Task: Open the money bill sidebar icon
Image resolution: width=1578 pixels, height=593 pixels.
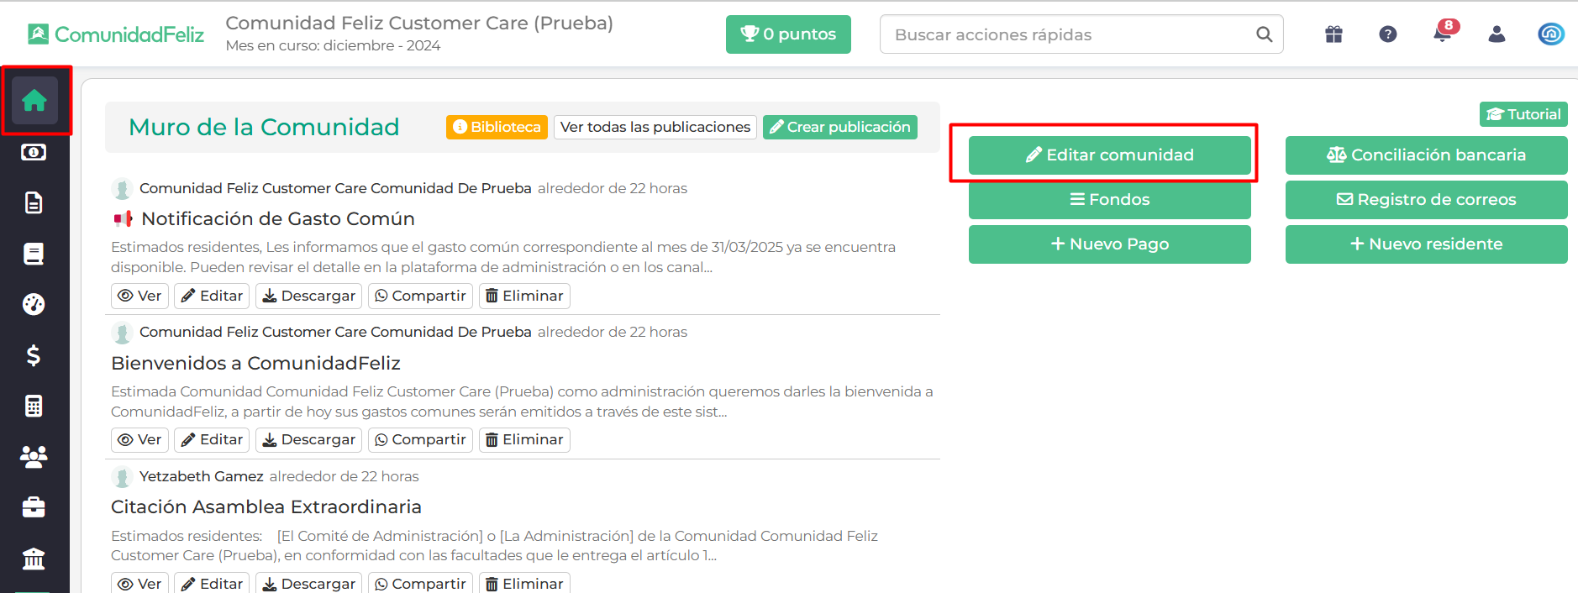Action: coord(34,152)
